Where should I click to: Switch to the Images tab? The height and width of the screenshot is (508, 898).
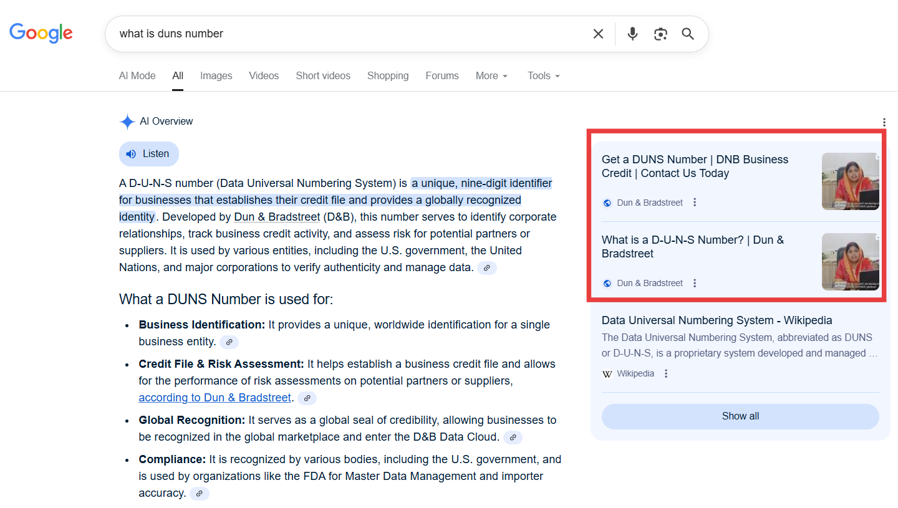(216, 75)
